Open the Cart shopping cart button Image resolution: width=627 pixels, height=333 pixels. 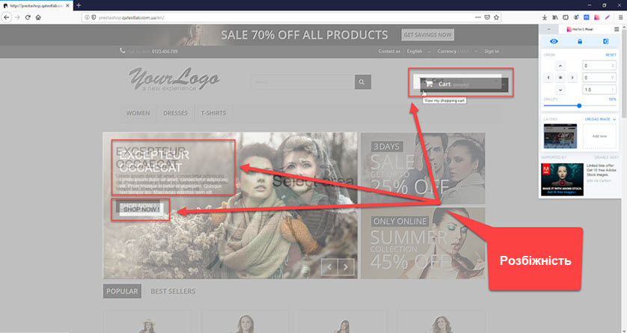pos(464,85)
